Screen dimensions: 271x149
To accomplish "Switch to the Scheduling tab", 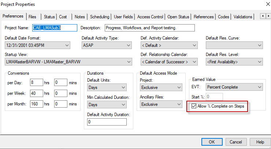I will [99, 17].
